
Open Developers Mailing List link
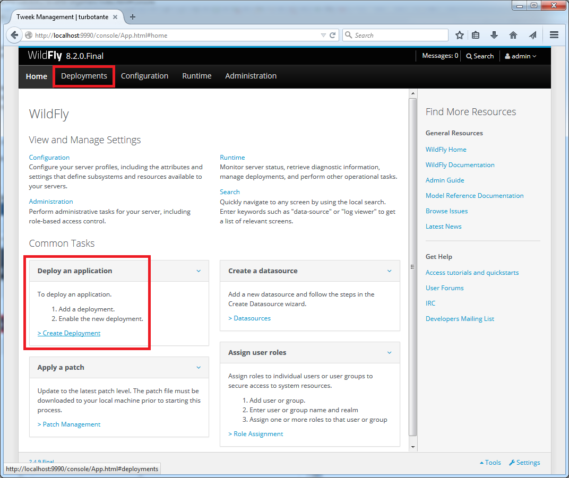pyautogui.click(x=460, y=319)
